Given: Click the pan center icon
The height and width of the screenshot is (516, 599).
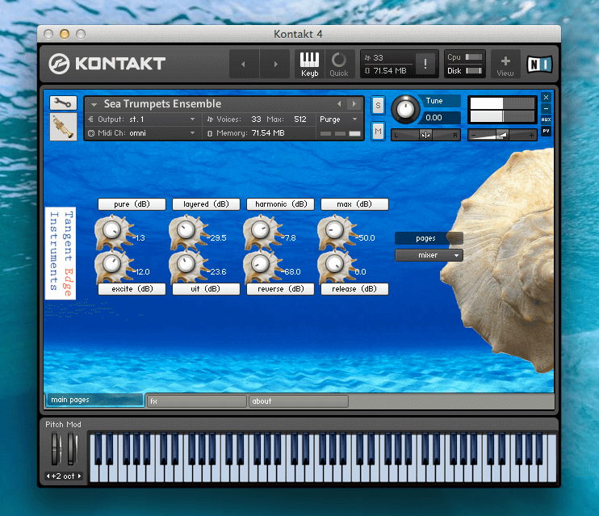Looking at the screenshot, I should pyautogui.click(x=425, y=135).
